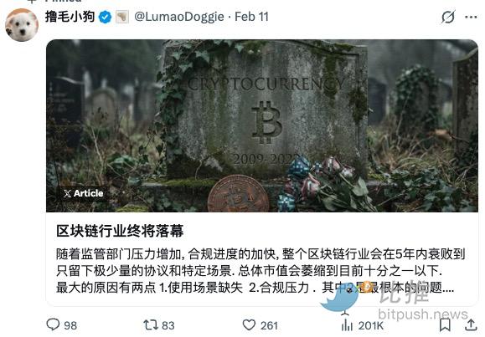Image resolution: width=485 pixels, height=337 pixels.
Task: Repost the post using the retweet icon
Action: tap(151, 325)
